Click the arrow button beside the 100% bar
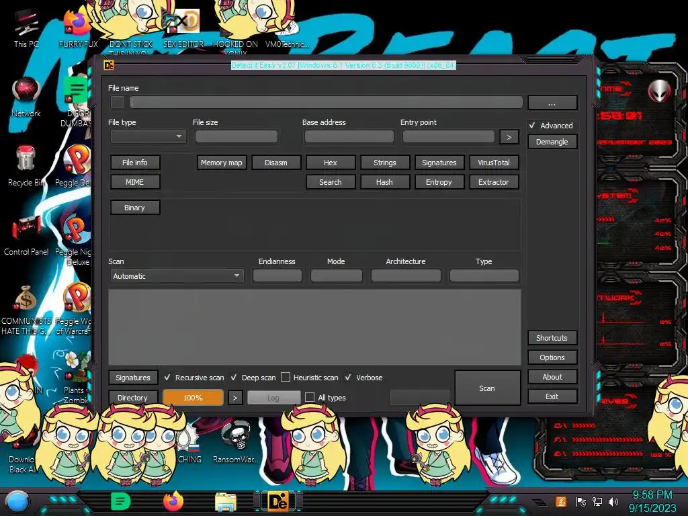This screenshot has width=688, height=516. pos(235,398)
